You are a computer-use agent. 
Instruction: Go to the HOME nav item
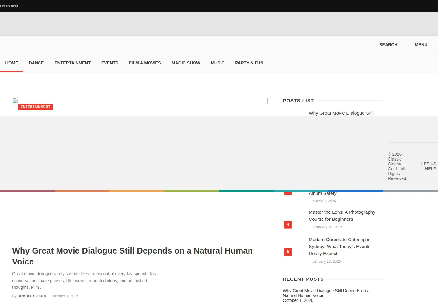12,63
